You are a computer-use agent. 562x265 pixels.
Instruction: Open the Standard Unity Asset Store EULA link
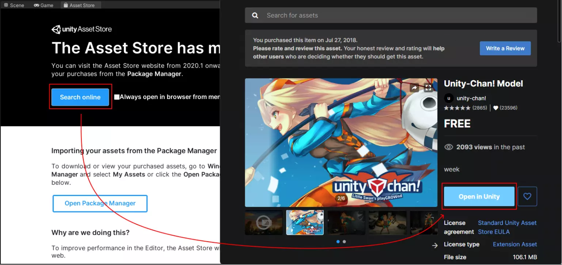pyautogui.click(x=507, y=227)
